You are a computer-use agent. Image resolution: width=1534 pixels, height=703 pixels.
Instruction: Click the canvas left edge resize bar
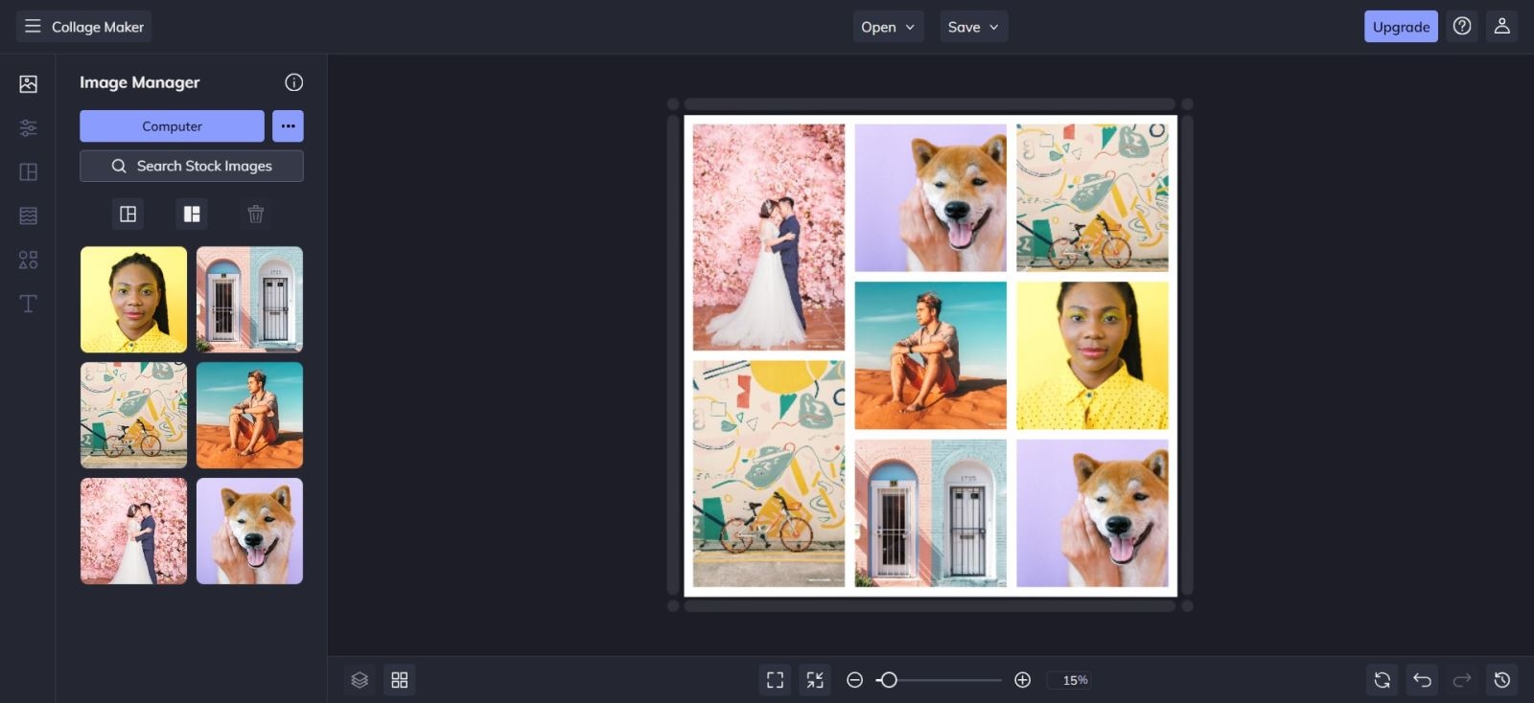coord(673,355)
